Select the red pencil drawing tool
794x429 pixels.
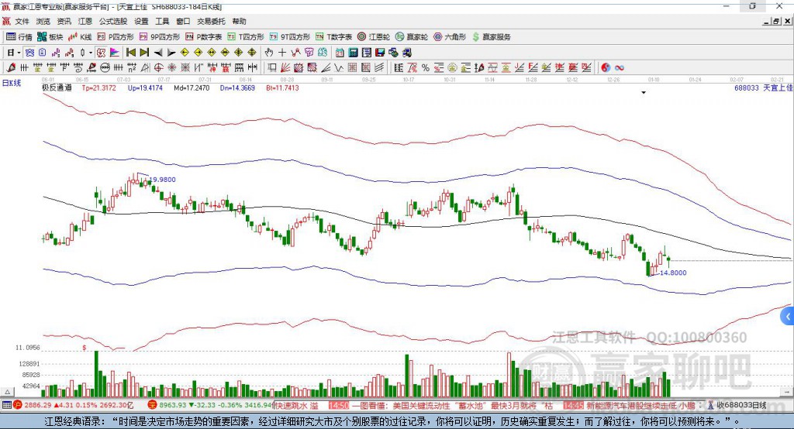point(11,68)
